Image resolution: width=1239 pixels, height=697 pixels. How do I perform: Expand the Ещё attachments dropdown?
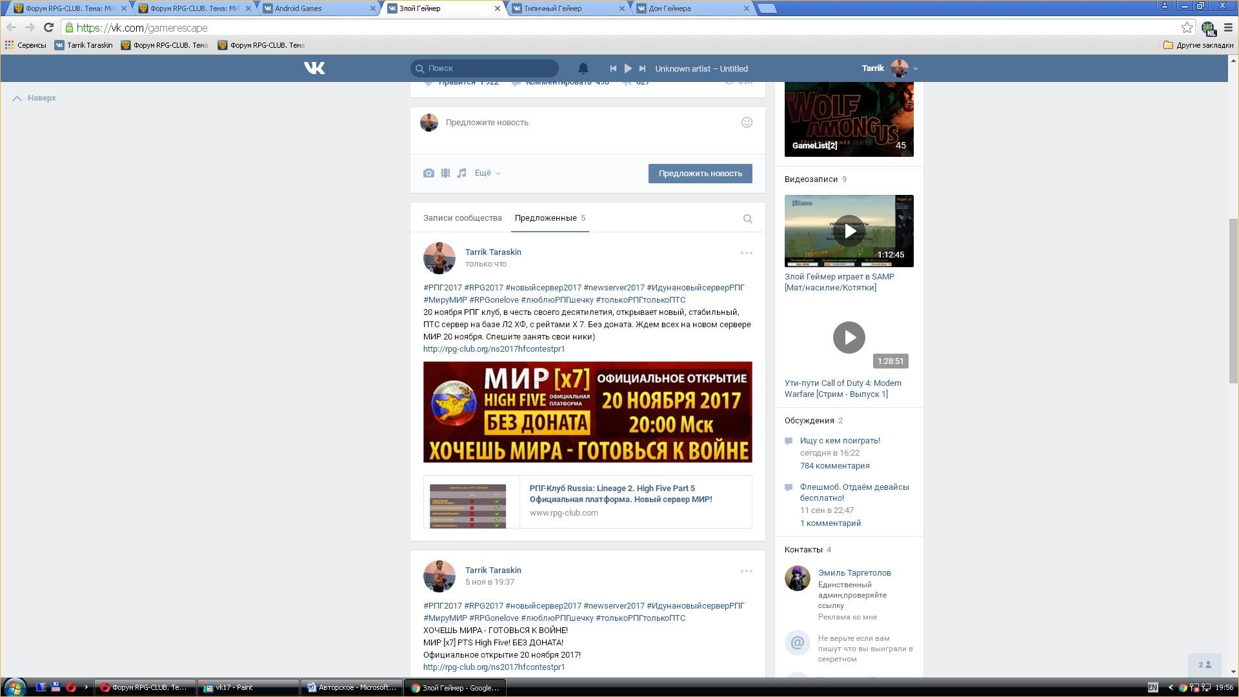[x=488, y=173]
